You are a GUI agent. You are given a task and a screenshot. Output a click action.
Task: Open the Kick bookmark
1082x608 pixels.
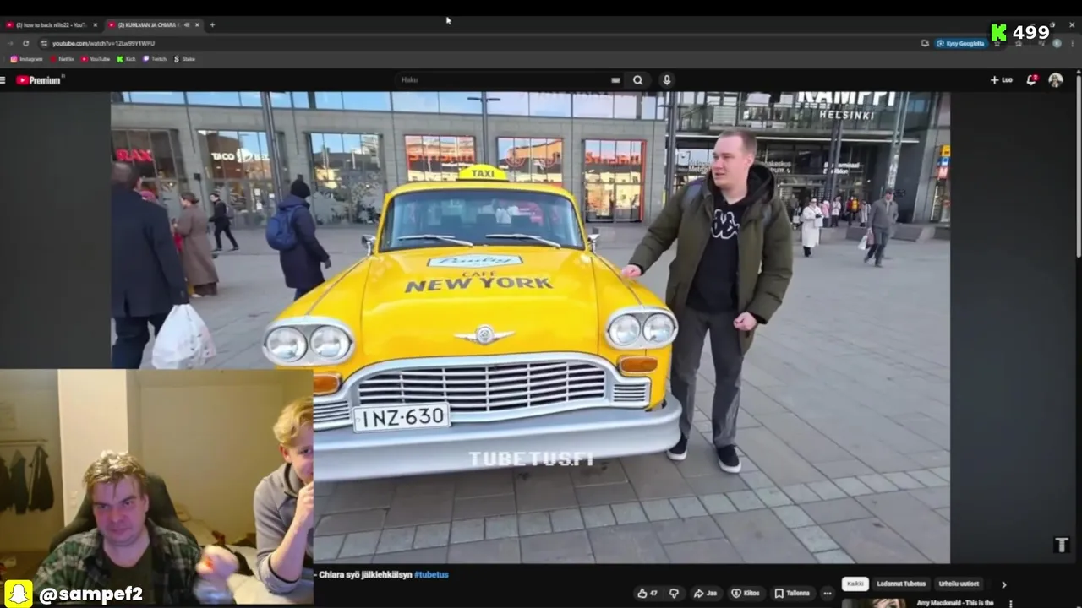click(x=126, y=59)
